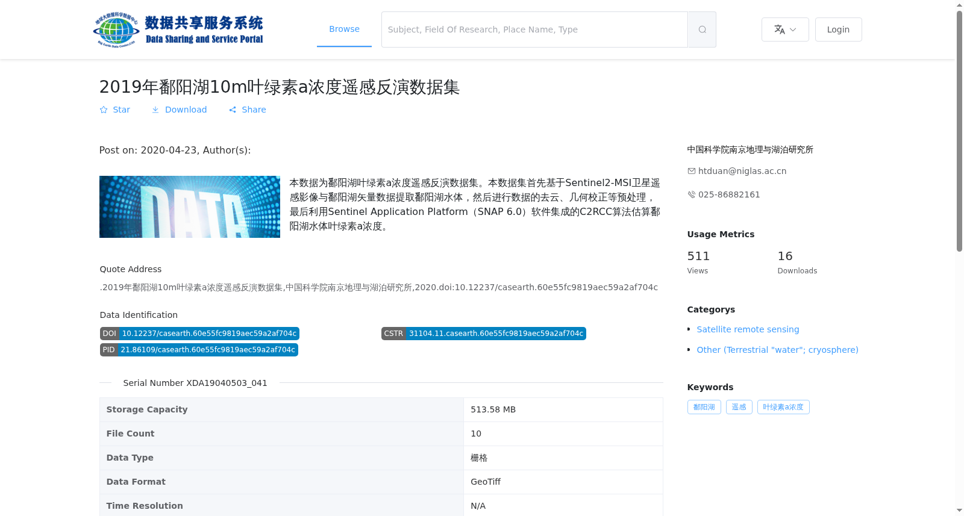The width and height of the screenshot is (964, 516).
Task: Click the 511 Views metric
Action: pos(698,263)
